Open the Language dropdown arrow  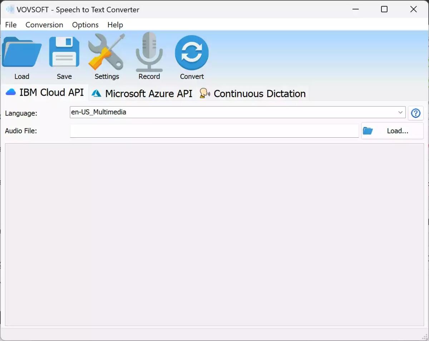click(400, 112)
